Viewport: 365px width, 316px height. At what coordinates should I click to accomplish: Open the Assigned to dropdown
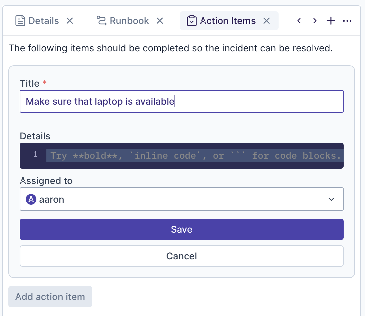click(181, 199)
